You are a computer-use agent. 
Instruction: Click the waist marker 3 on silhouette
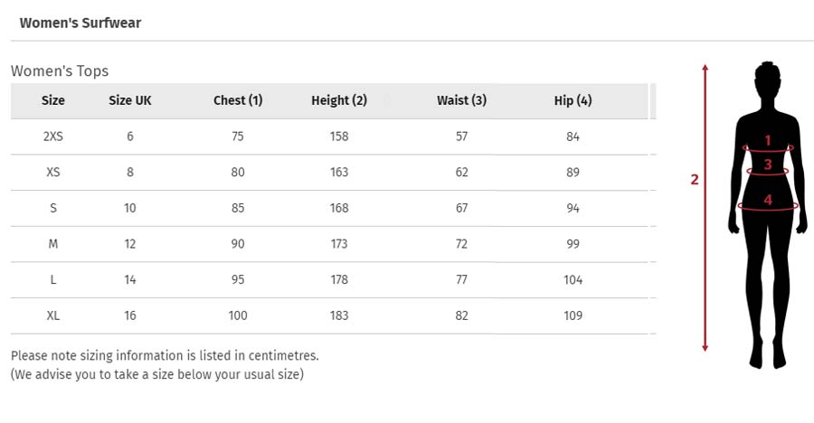768,165
